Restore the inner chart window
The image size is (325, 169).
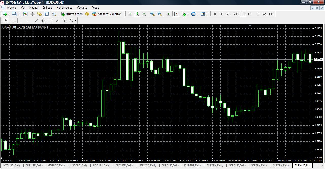click(317, 8)
